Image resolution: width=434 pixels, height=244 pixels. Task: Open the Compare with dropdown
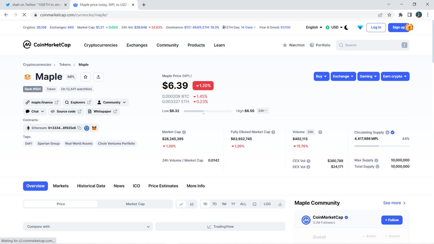88,227
